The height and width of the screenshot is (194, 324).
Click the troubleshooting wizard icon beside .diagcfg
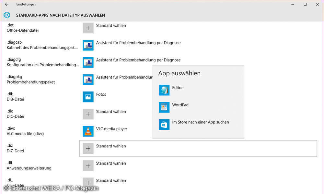click(88, 62)
